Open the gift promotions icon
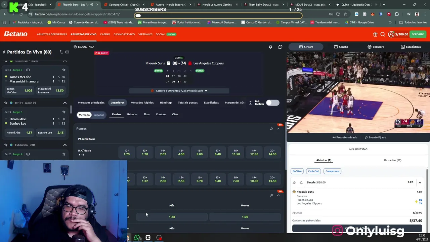 375,34
